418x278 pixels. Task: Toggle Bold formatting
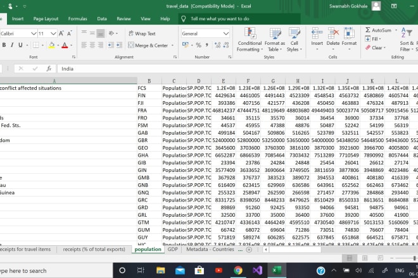(x=4, y=45)
